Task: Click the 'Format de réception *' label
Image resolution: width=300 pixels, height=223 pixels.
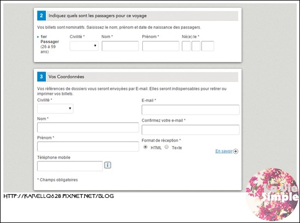Action: [x=161, y=141]
